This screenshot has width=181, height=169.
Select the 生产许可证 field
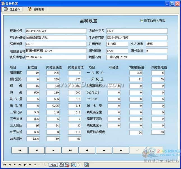coord(136,37)
